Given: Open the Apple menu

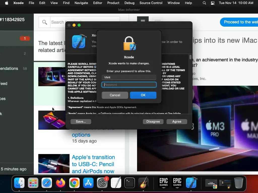Looking at the screenshot, I should pyautogui.click(x=7, y=3).
